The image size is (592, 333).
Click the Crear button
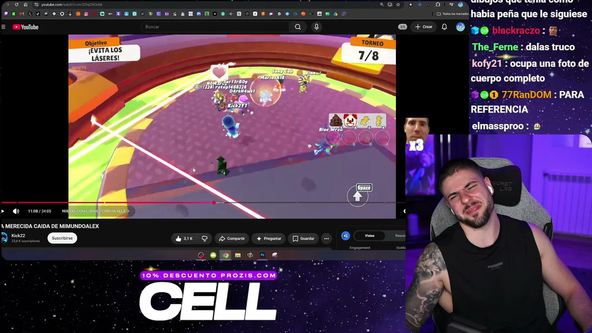coord(424,27)
